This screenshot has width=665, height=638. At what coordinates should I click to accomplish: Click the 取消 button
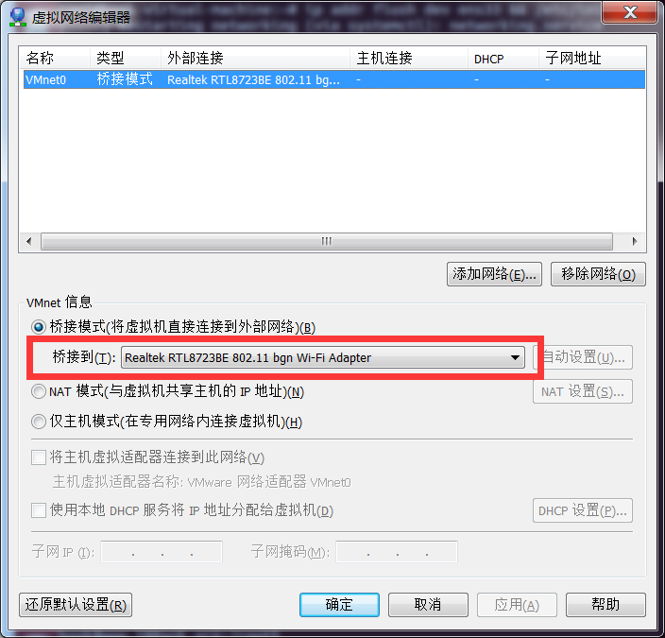(x=428, y=605)
